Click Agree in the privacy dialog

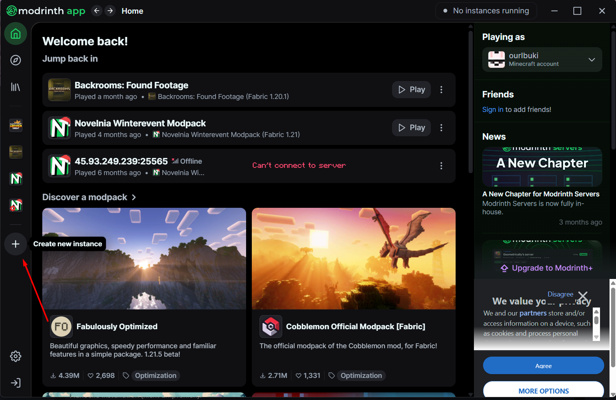(x=543, y=365)
